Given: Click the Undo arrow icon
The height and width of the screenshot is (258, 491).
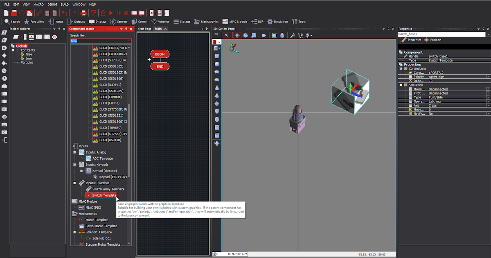Looking at the screenshot, I should (64, 13).
